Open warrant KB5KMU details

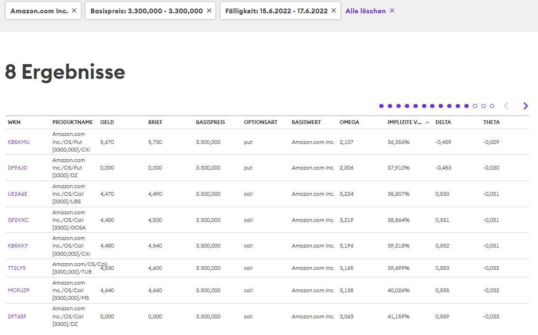[19, 142]
